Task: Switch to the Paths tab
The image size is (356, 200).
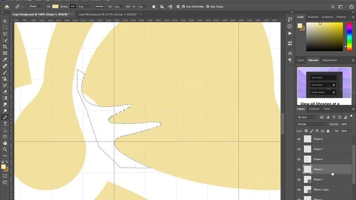Action: click(327, 109)
